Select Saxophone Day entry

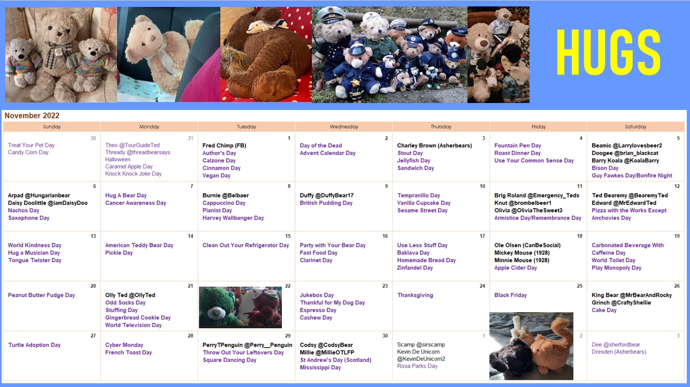(28, 218)
